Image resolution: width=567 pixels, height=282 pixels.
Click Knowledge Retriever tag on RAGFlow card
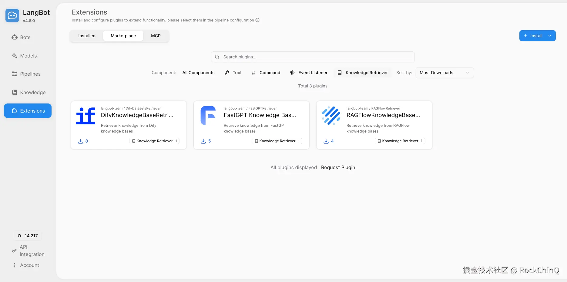[400, 141]
